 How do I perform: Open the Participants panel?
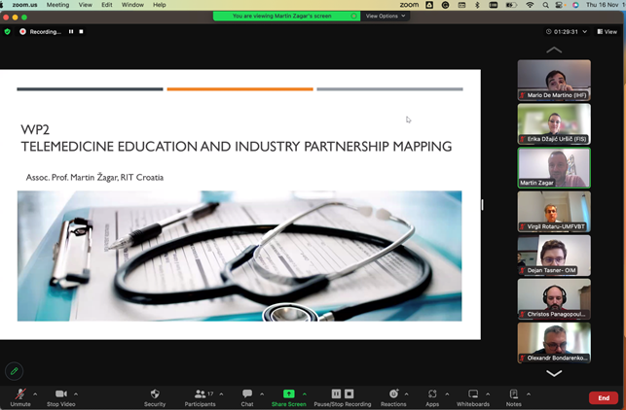coord(200,394)
